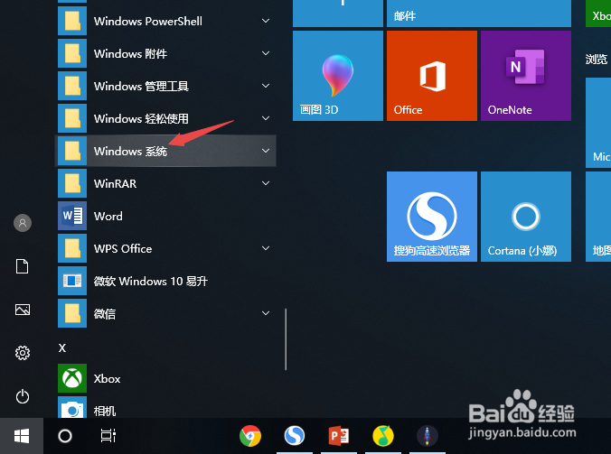
Task: Open Sogou browser from the taskbar
Action: point(294,436)
